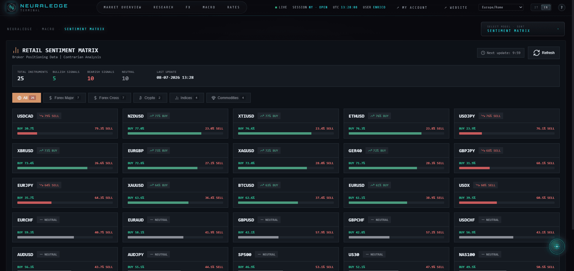Click the bars icon on Indices filter
Screen dimensions: 574x271
177,98
